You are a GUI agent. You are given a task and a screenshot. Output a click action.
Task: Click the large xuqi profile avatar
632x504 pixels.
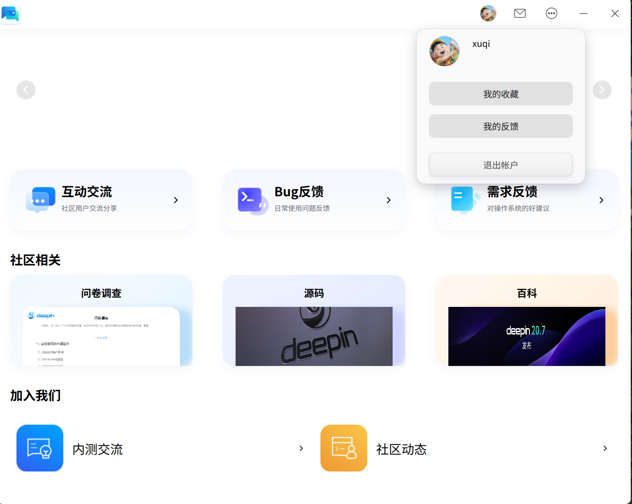coord(445,51)
